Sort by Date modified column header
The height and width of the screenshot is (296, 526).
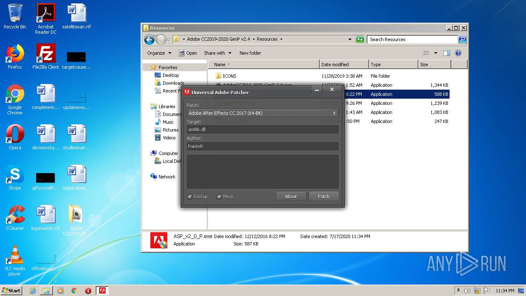coord(344,65)
